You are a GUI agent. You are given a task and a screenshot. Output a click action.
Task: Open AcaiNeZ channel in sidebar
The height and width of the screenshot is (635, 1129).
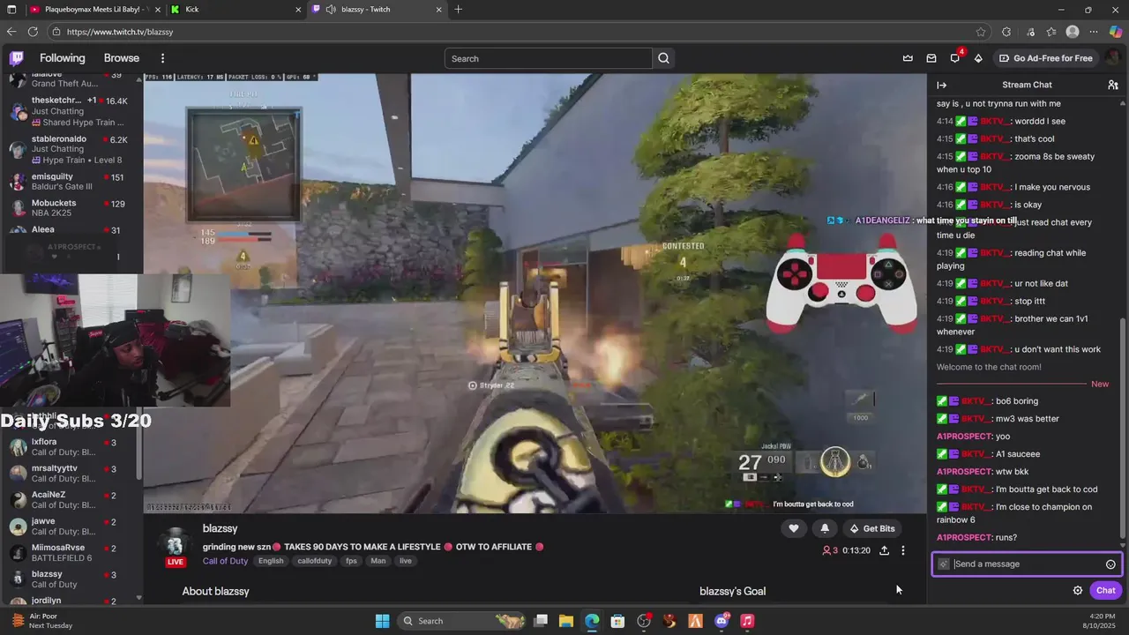[71, 500]
